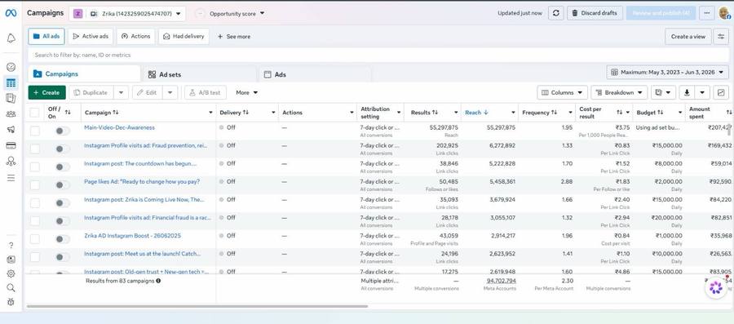Open the news feed icon in sidebar
Screen dimensions: 734x324
click(x=11, y=260)
